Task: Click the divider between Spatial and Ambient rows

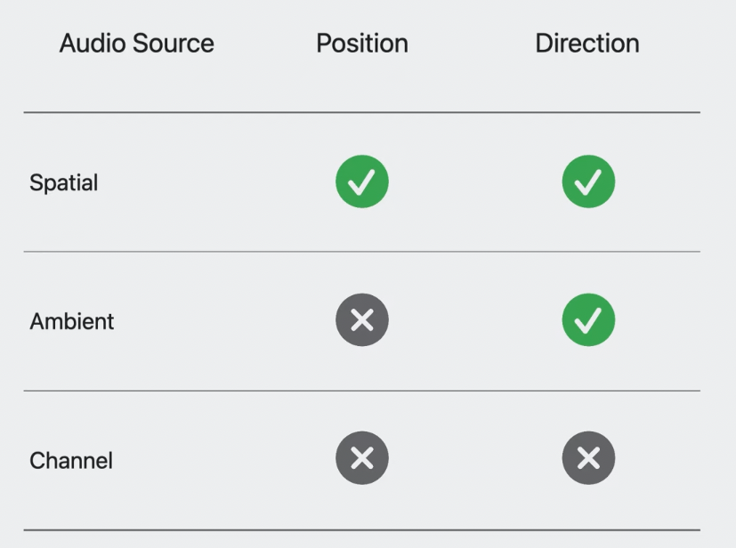Action: pyautogui.click(x=361, y=252)
